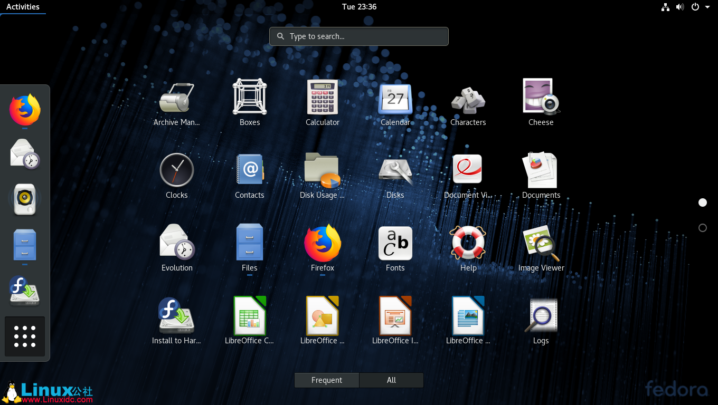Screen dimensions: 718x405
Task: Launch the Boxes application
Action: tap(250, 103)
